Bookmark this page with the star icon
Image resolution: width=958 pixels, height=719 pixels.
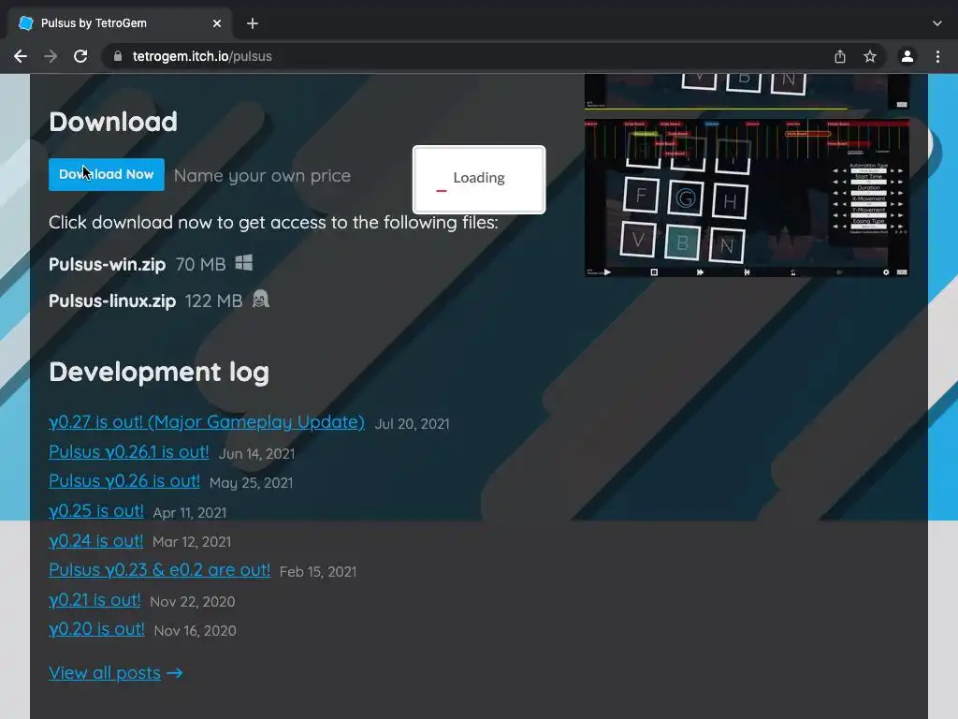pos(870,56)
